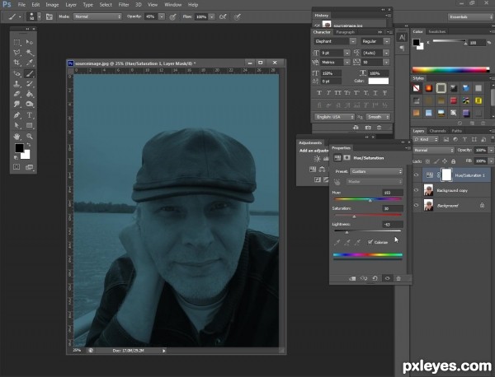Clip adjustment to layer in the Properties panel
The width and height of the screenshot is (495, 377).
coord(352,278)
